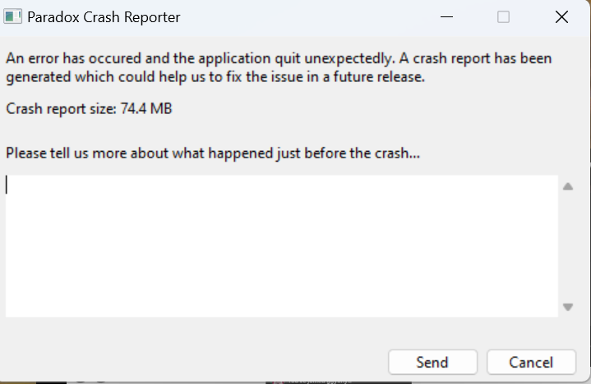Click the empty title bar space
591x384 pixels.
point(312,17)
